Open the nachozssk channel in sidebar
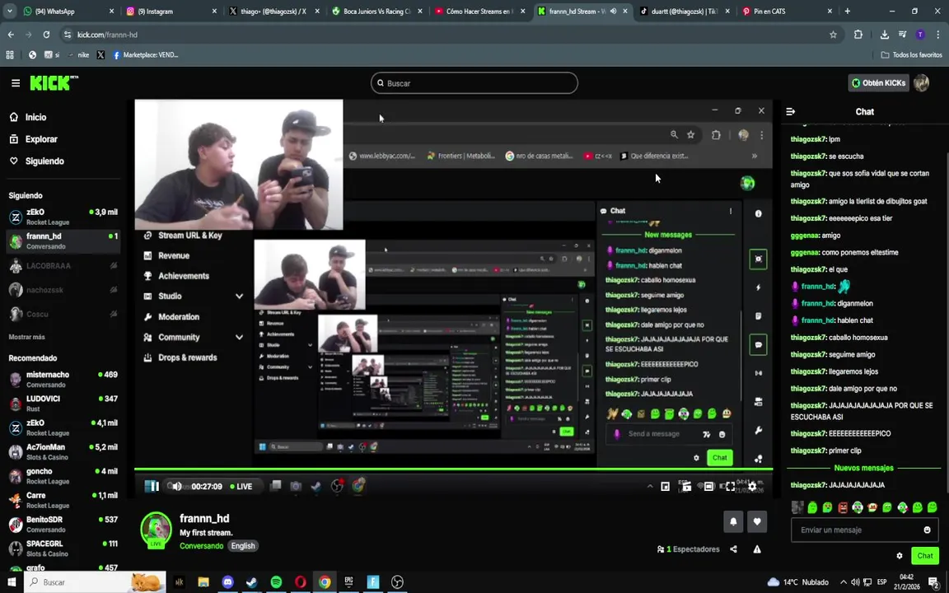Viewport: 949px width, 593px height. click(x=63, y=290)
